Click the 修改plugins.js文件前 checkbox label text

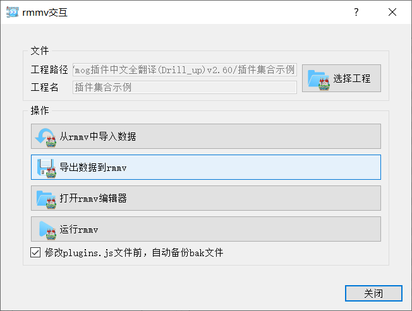pos(134,253)
